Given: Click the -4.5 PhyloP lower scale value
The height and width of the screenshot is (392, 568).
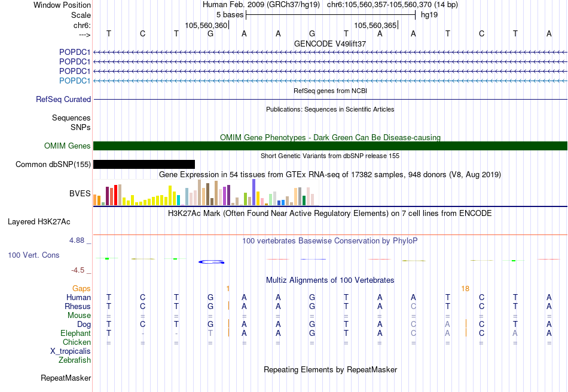Looking at the screenshot, I should [x=78, y=270].
